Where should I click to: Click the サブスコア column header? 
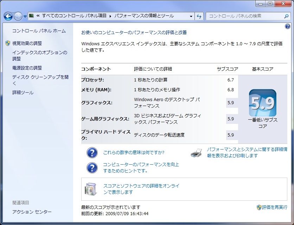click(x=228, y=69)
